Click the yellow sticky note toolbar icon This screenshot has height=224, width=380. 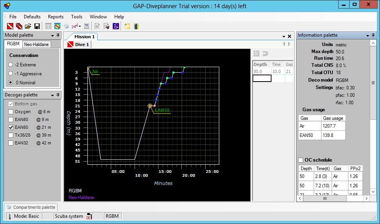(127, 26)
